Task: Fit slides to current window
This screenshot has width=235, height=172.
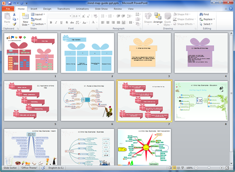Action: pyautogui.click(x=227, y=168)
